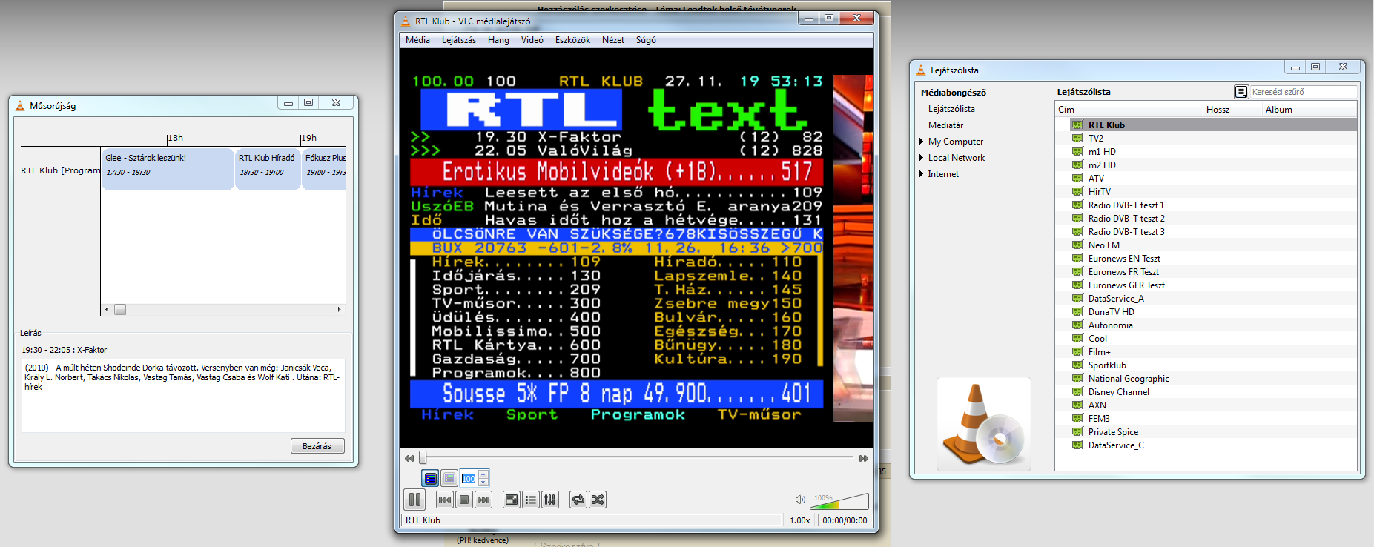Open the Videó menu
Image resolution: width=1374 pixels, height=547 pixels.
(x=532, y=40)
